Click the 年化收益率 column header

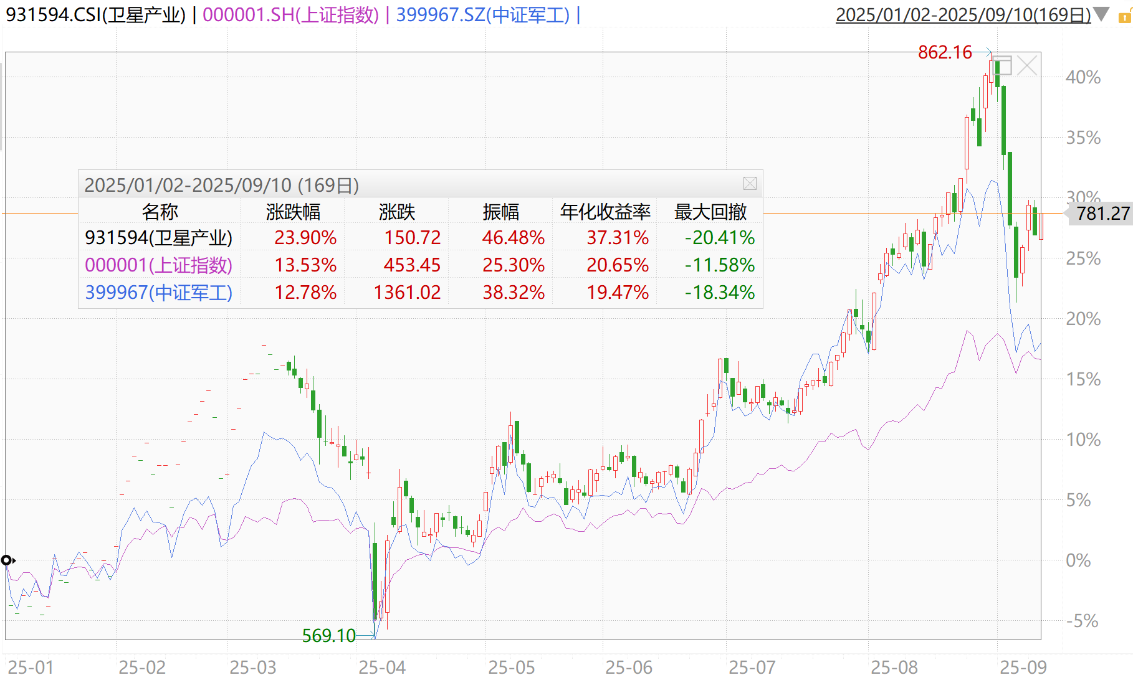605,212
